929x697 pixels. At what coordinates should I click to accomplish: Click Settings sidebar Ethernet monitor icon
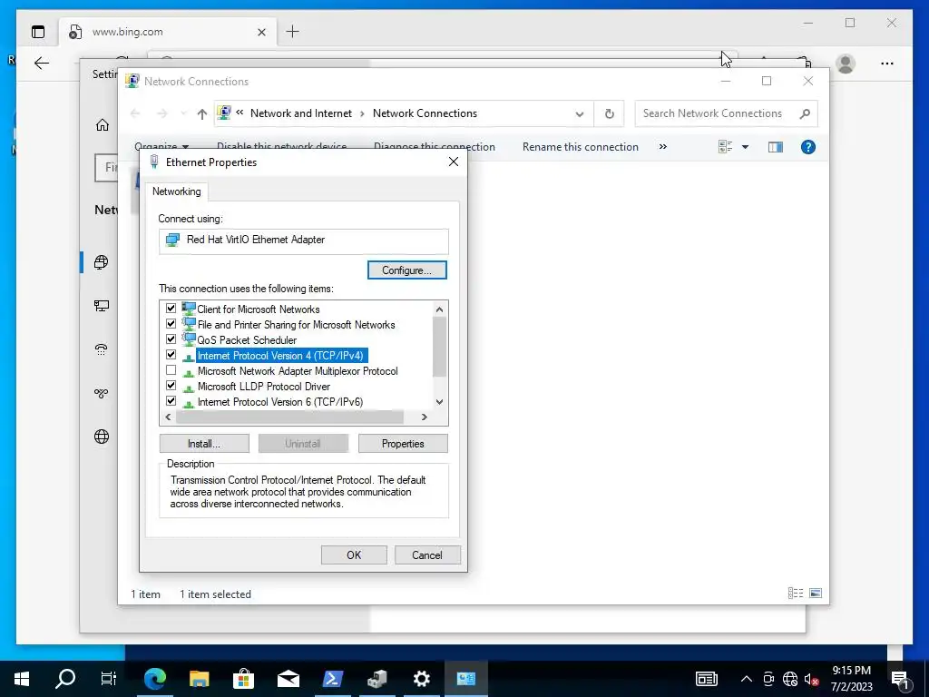click(102, 306)
